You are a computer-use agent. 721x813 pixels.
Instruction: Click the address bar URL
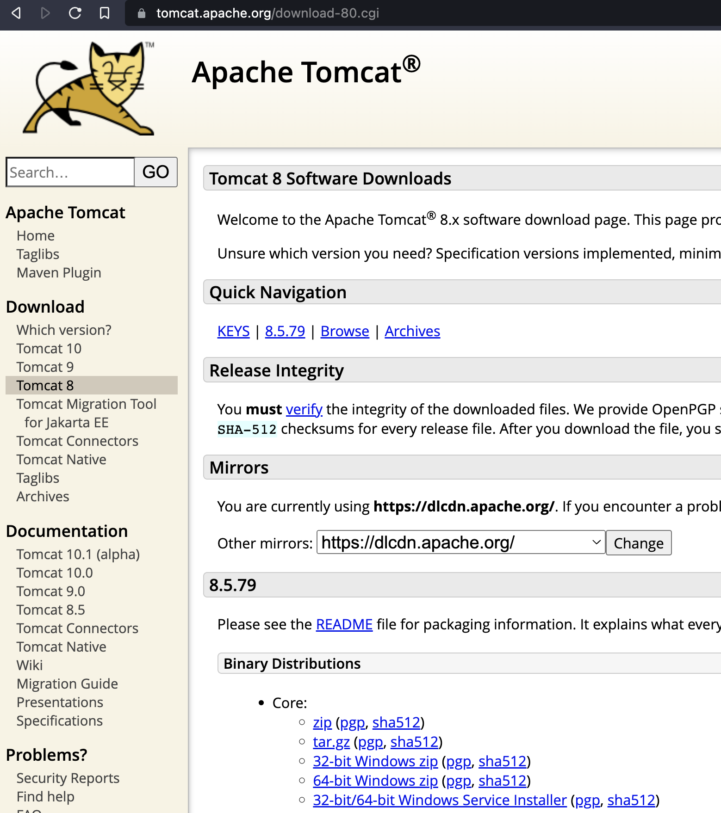coord(267,13)
